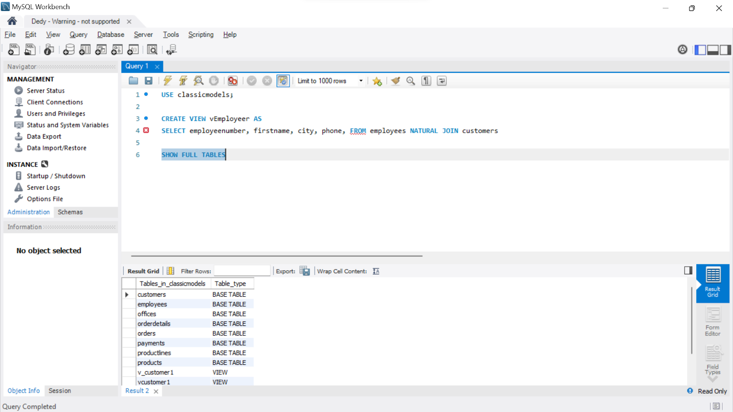Open the Tools menu

(x=171, y=34)
